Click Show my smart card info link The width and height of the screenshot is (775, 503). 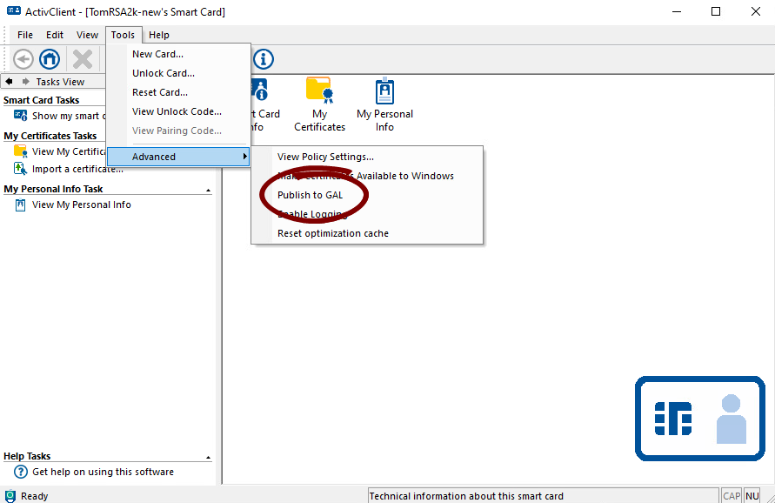69,116
